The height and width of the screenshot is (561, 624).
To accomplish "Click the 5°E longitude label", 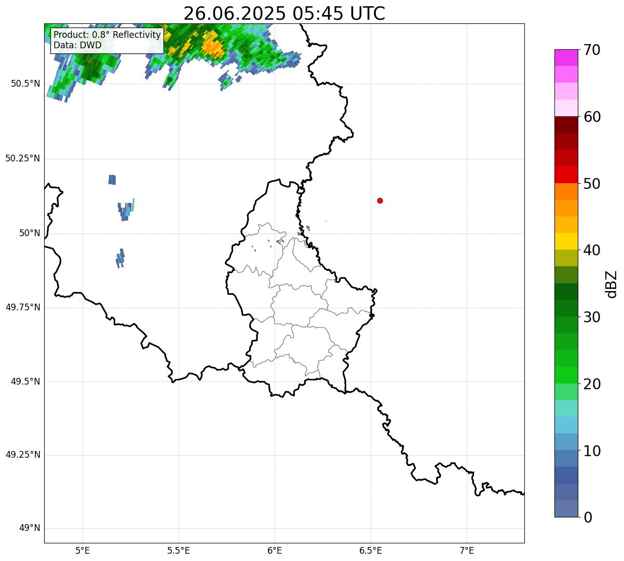I will point(83,551).
